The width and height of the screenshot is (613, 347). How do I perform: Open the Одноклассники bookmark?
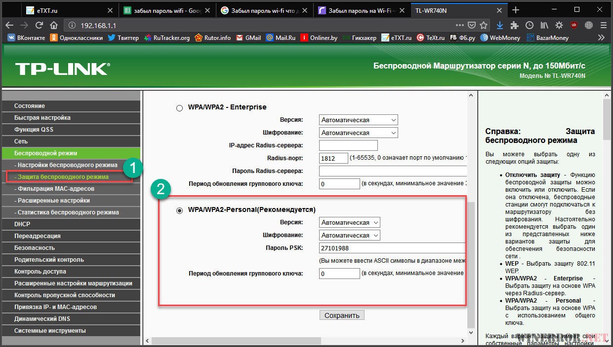point(77,37)
